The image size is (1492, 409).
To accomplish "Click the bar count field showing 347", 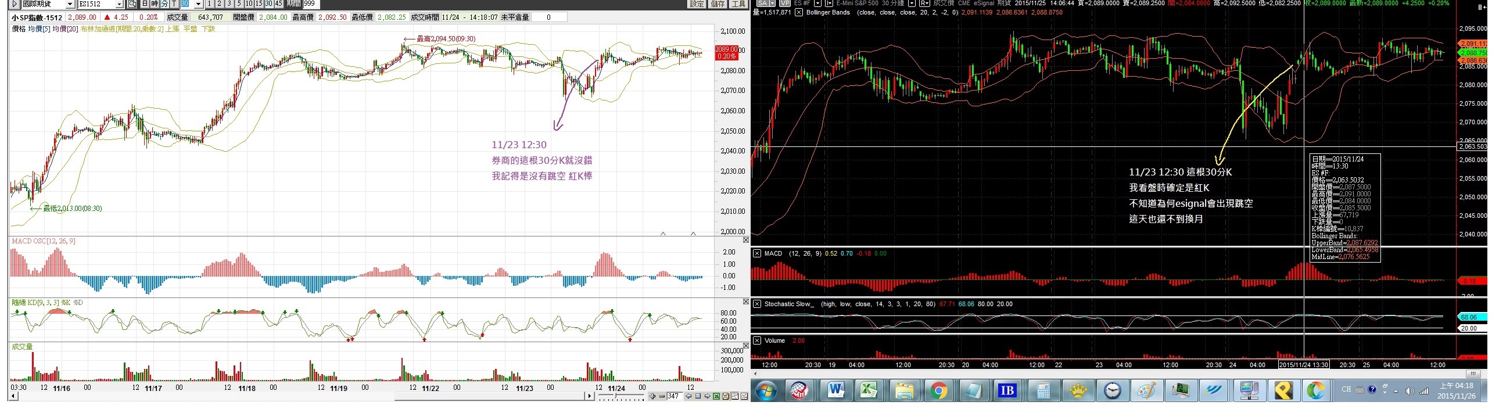I will pyautogui.click(x=675, y=396).
